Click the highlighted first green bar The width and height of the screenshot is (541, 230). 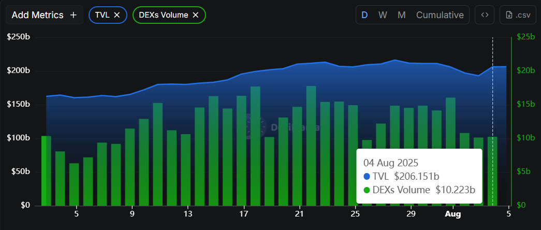[x=46, y=170]
